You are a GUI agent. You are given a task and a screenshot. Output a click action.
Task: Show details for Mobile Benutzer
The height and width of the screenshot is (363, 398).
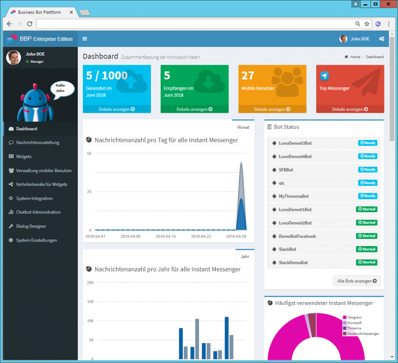click(272, 109)
